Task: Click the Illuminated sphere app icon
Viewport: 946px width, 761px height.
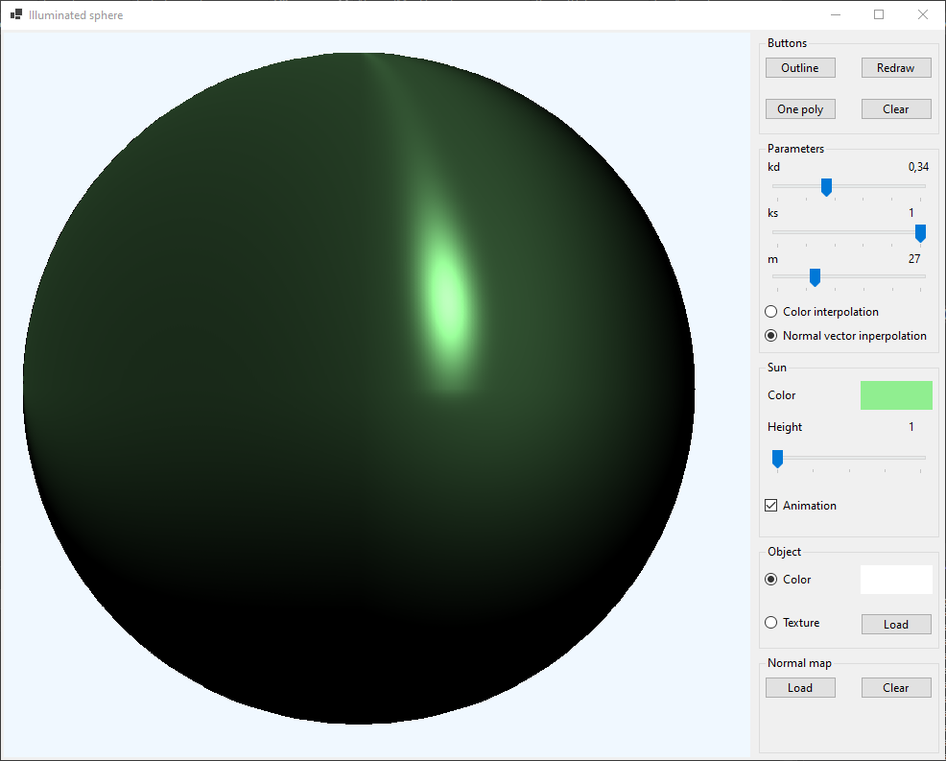Action: (x=15, y=15)
